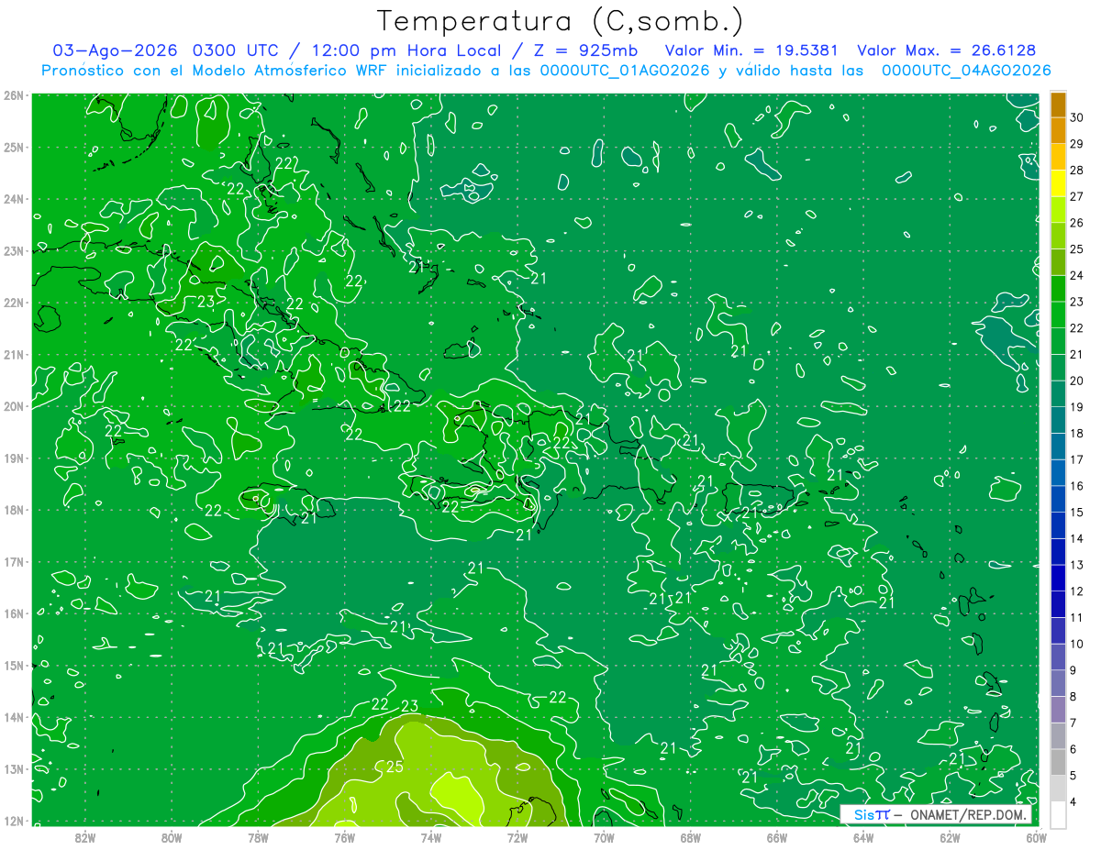
Task: Click the legend scale label '26'
Action: coord(1076,223)
